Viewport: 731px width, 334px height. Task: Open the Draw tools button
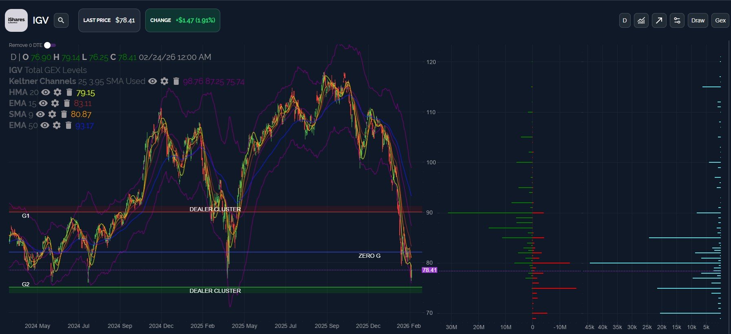698,20
